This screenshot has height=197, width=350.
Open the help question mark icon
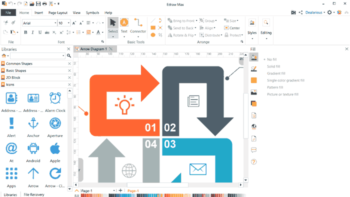pos(254,161)
